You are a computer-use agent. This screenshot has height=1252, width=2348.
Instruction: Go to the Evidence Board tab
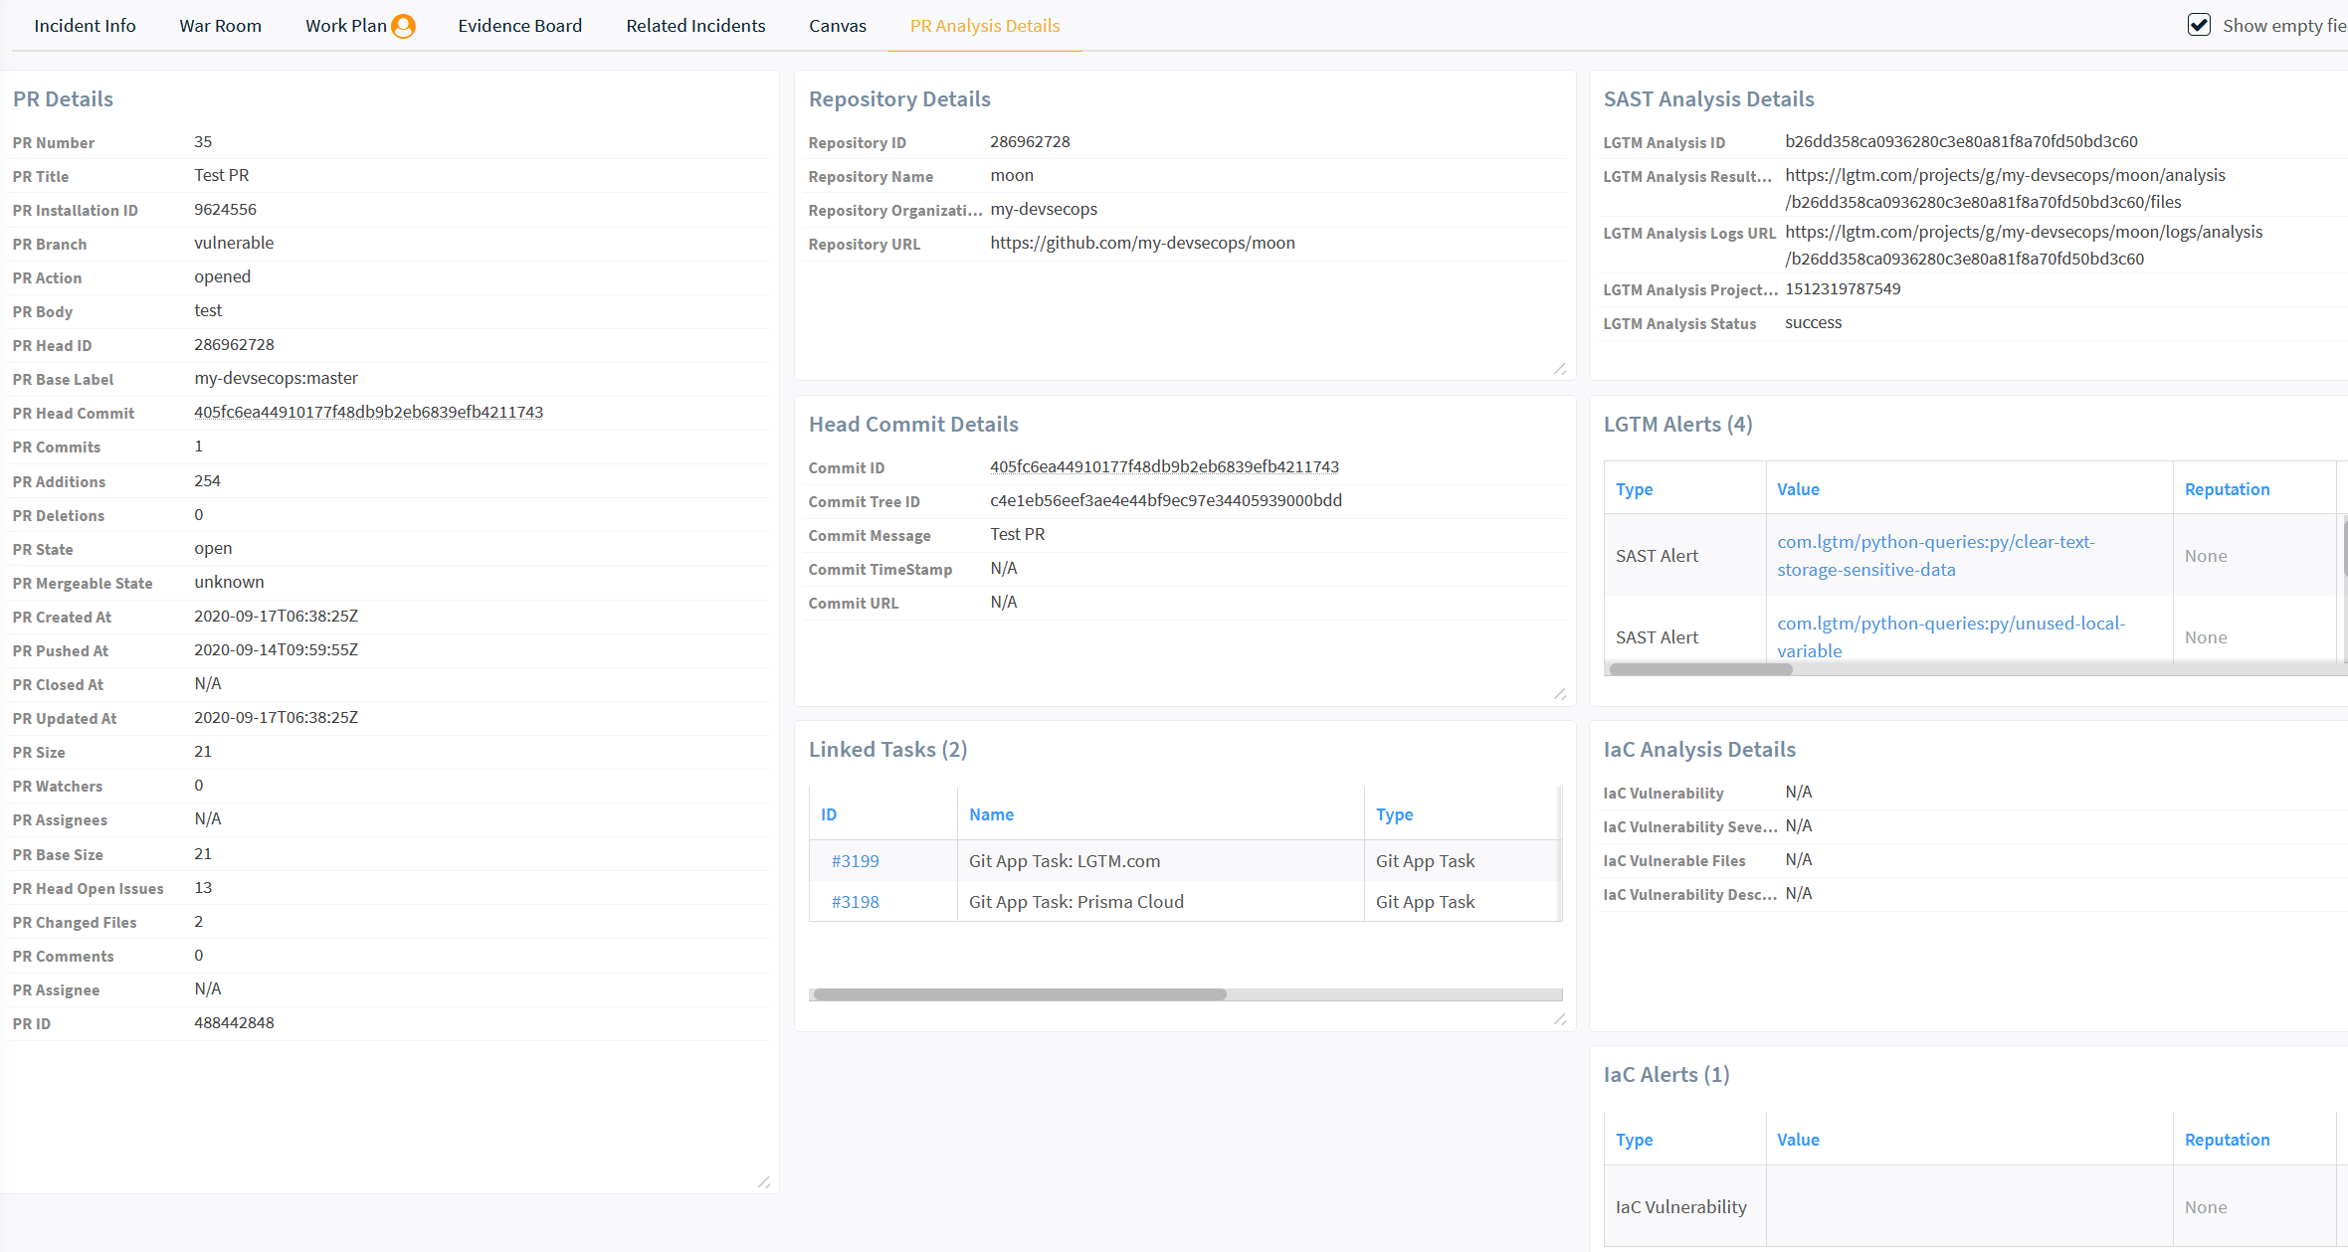(x=519, y=26)
